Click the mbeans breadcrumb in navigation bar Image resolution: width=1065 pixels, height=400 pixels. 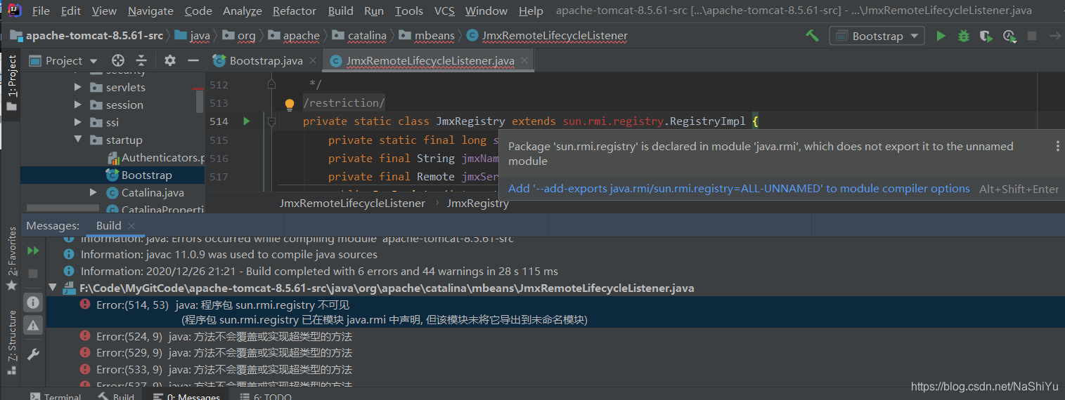point(427,36)
